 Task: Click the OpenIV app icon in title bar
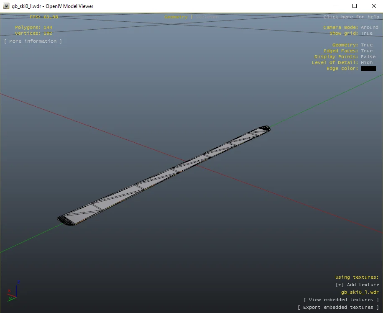6,6
